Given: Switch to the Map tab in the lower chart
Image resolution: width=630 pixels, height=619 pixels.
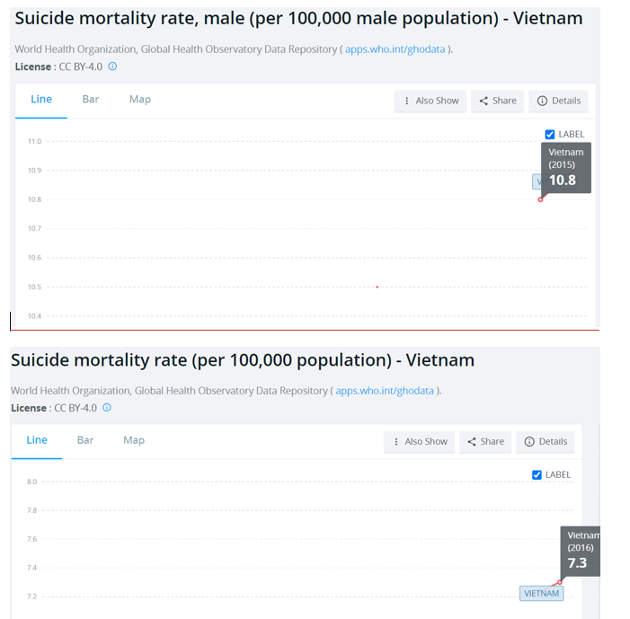Looking at the screenshot, I should click(x=134, y=439).
